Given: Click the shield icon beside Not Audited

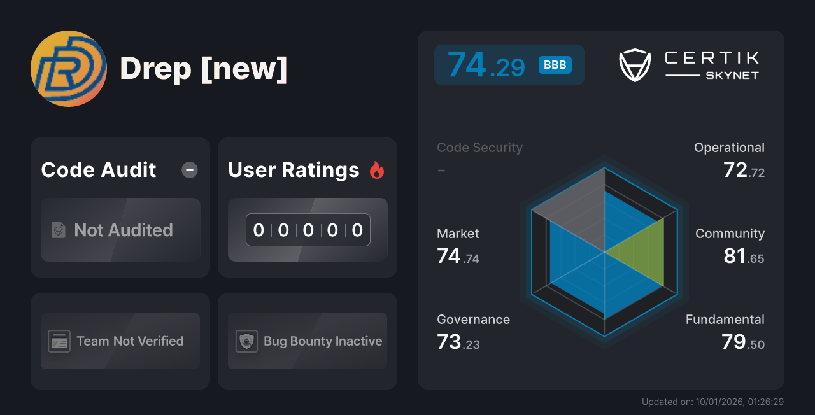Looking at the screenshot, I should pyautogui.click(x=58, y=230).
